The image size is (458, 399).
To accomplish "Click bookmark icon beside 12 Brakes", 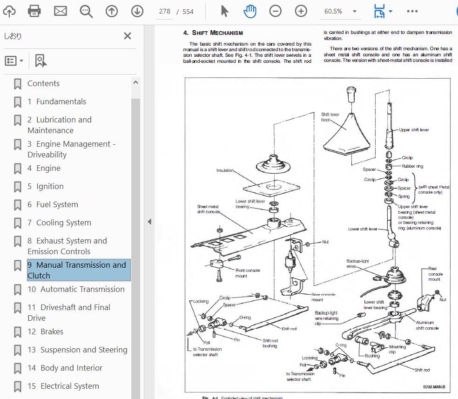I will pyautogui.click(x=18, y=332).
